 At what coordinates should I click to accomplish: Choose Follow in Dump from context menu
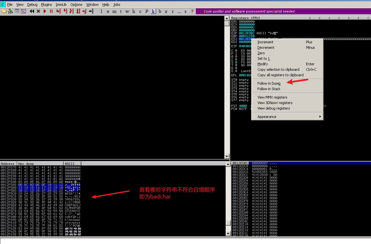pos(287,83)
